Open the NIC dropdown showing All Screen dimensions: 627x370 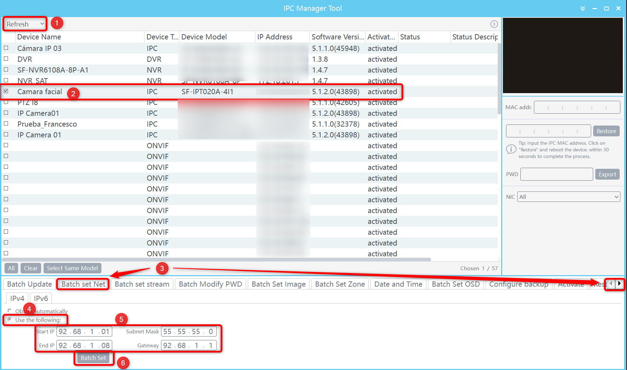tap(568, 197)
